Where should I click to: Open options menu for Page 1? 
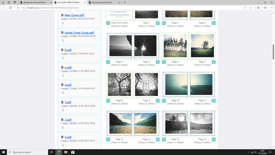click(158, 23)
